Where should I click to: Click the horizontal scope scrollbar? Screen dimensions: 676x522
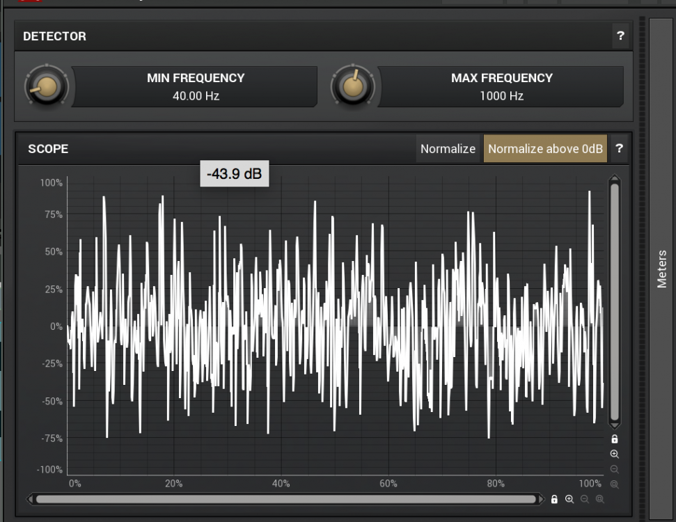[x=285, y=499]
